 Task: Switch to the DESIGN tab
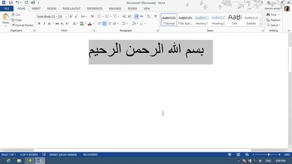coord(52,9)
